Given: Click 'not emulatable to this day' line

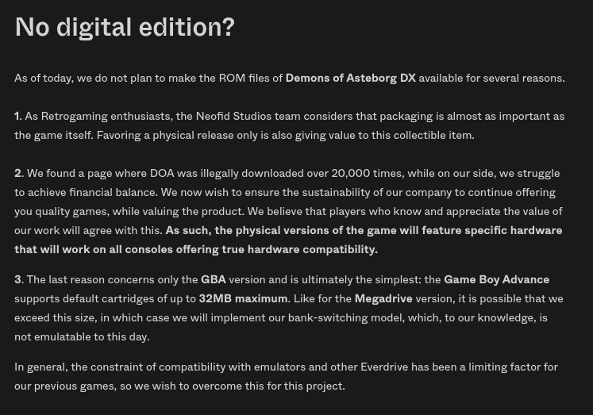Looking at the screenshot, I should [82, 336].
